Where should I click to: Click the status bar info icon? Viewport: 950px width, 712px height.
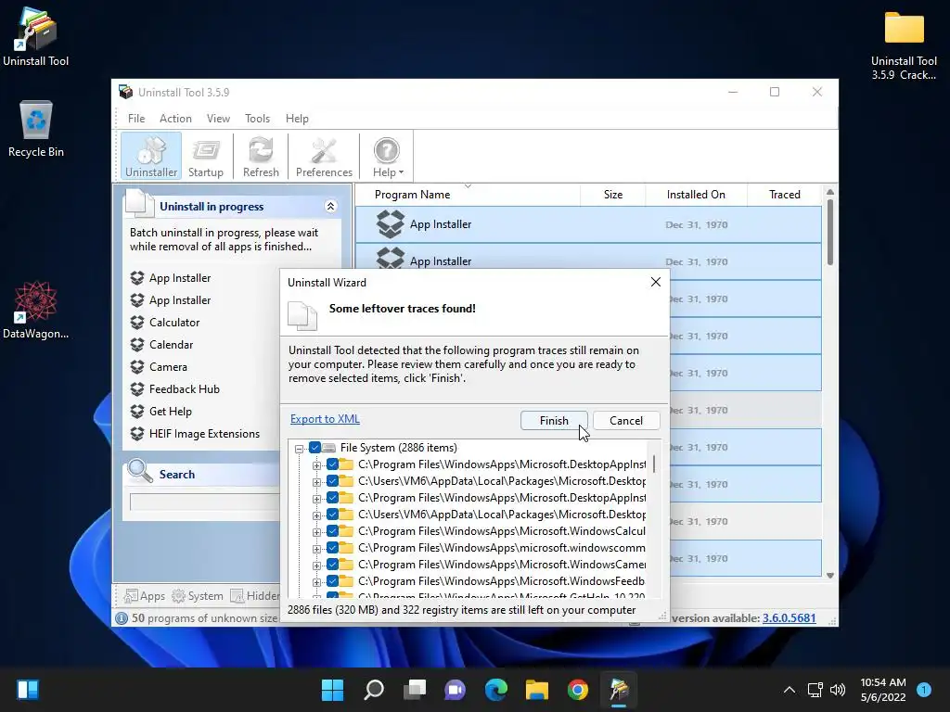[122, 618]
